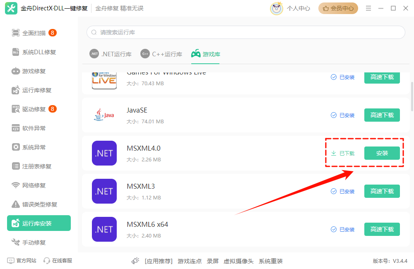Open 手动修复 in the sidebar
Viewport: 414px width, 269px height.
pos(39,242)
